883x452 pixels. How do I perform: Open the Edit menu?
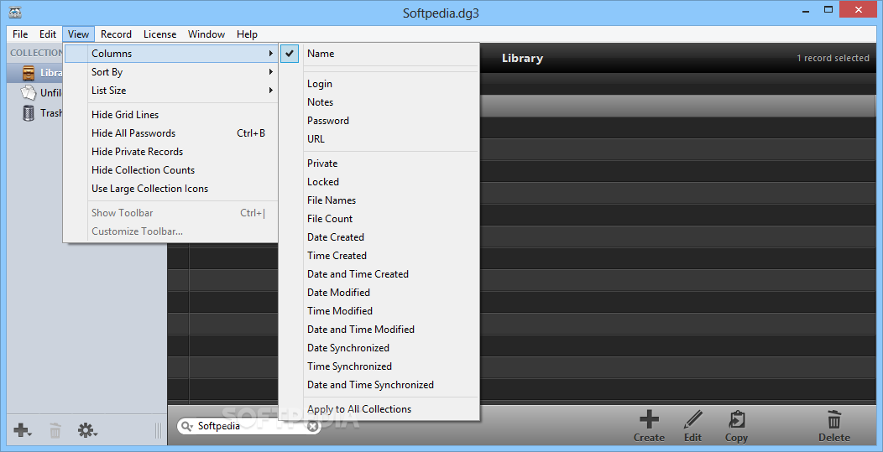tap(48, 34)
